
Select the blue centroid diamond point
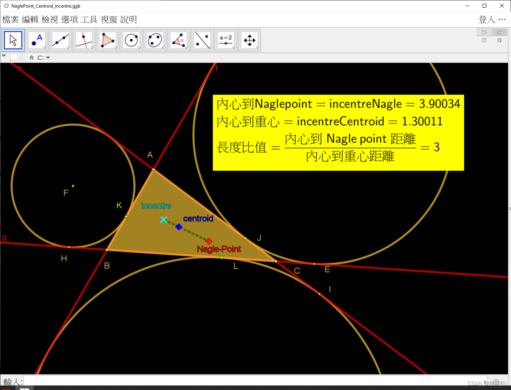click(x=179, y=227)
